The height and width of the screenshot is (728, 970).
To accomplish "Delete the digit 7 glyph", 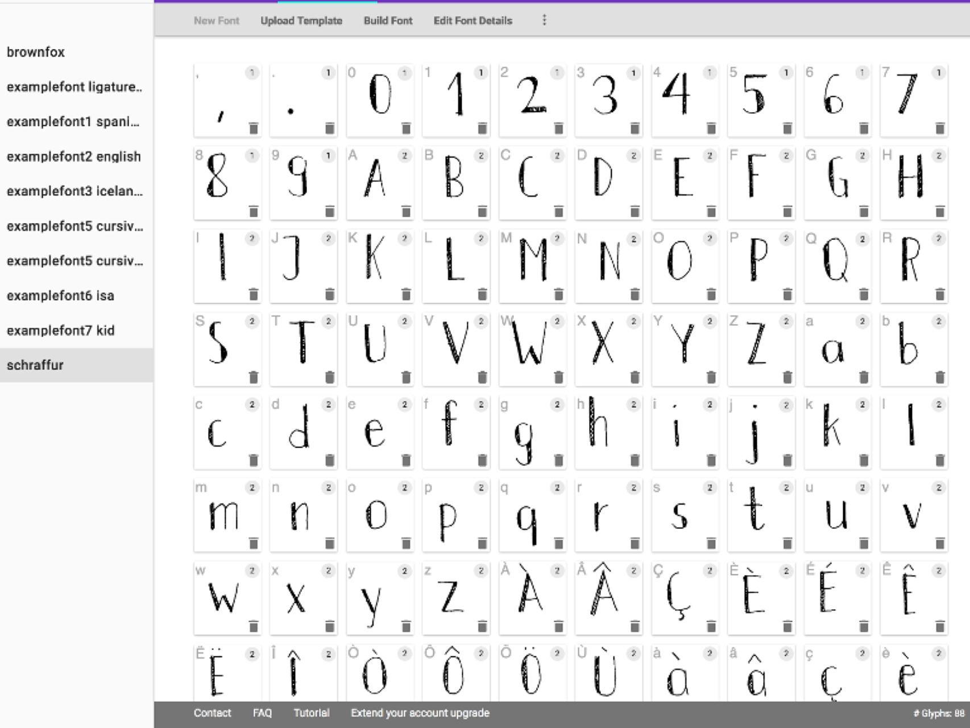I will [x=940, y=129].
